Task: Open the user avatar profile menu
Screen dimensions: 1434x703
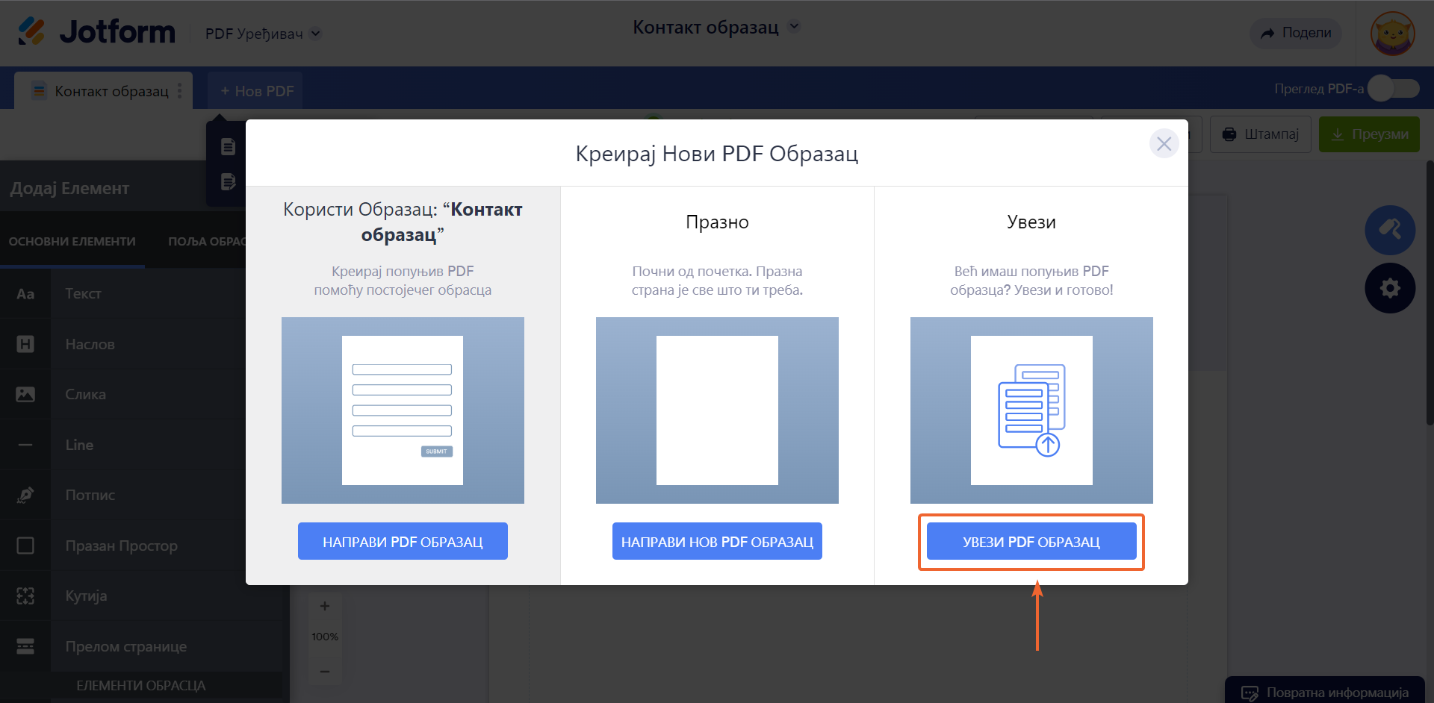Action: click(1392, 34)
